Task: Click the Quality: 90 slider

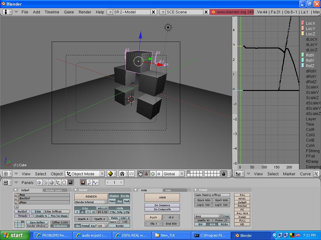Action: pos(203,220)
